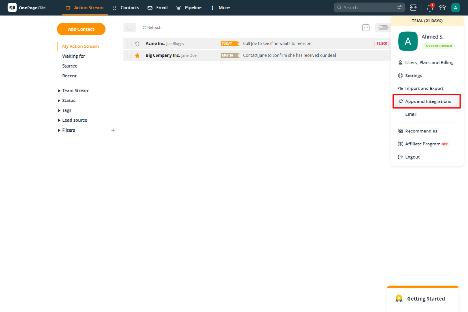Switch to the Pipeline tab
The height and width of the screenshot is (312, 468).
192,7
